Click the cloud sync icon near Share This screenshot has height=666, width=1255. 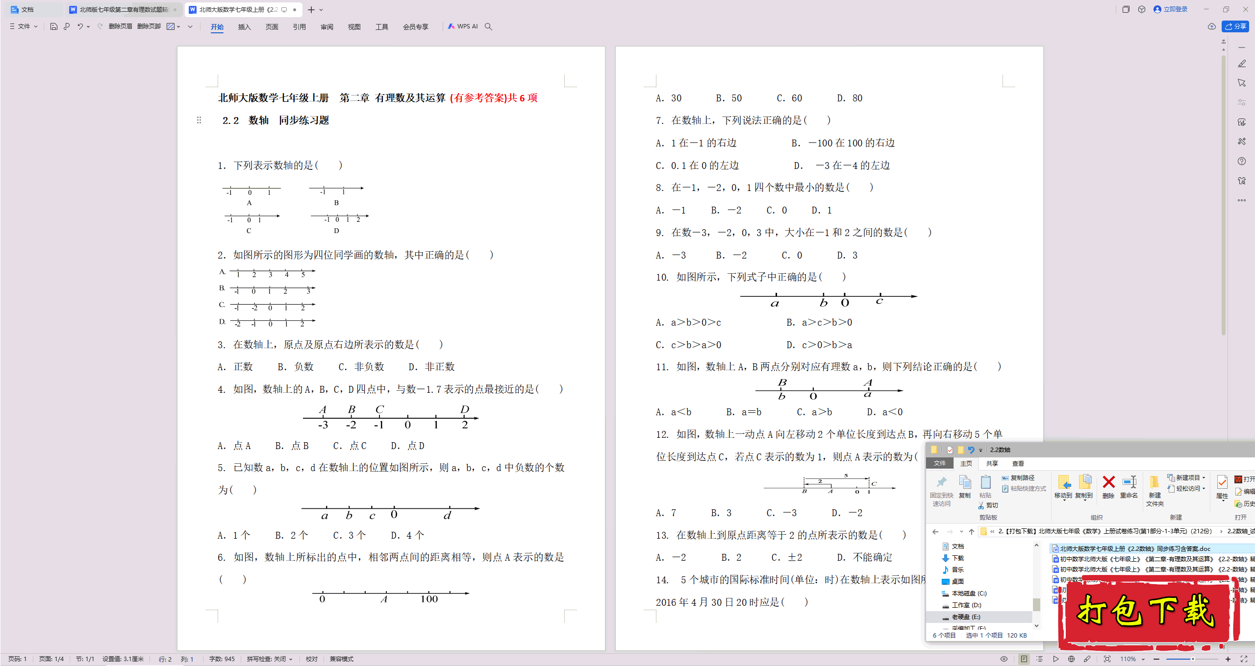pyautogui.click(x=1212, y=26)
